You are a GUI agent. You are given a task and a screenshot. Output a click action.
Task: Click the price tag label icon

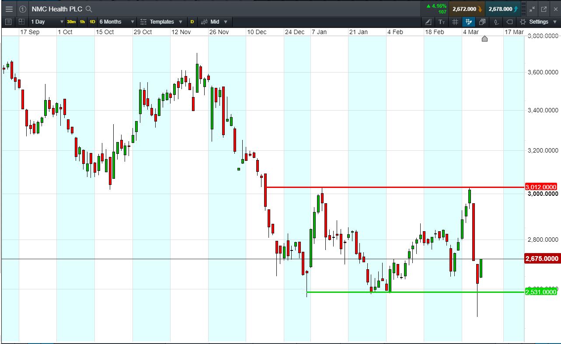509,22
